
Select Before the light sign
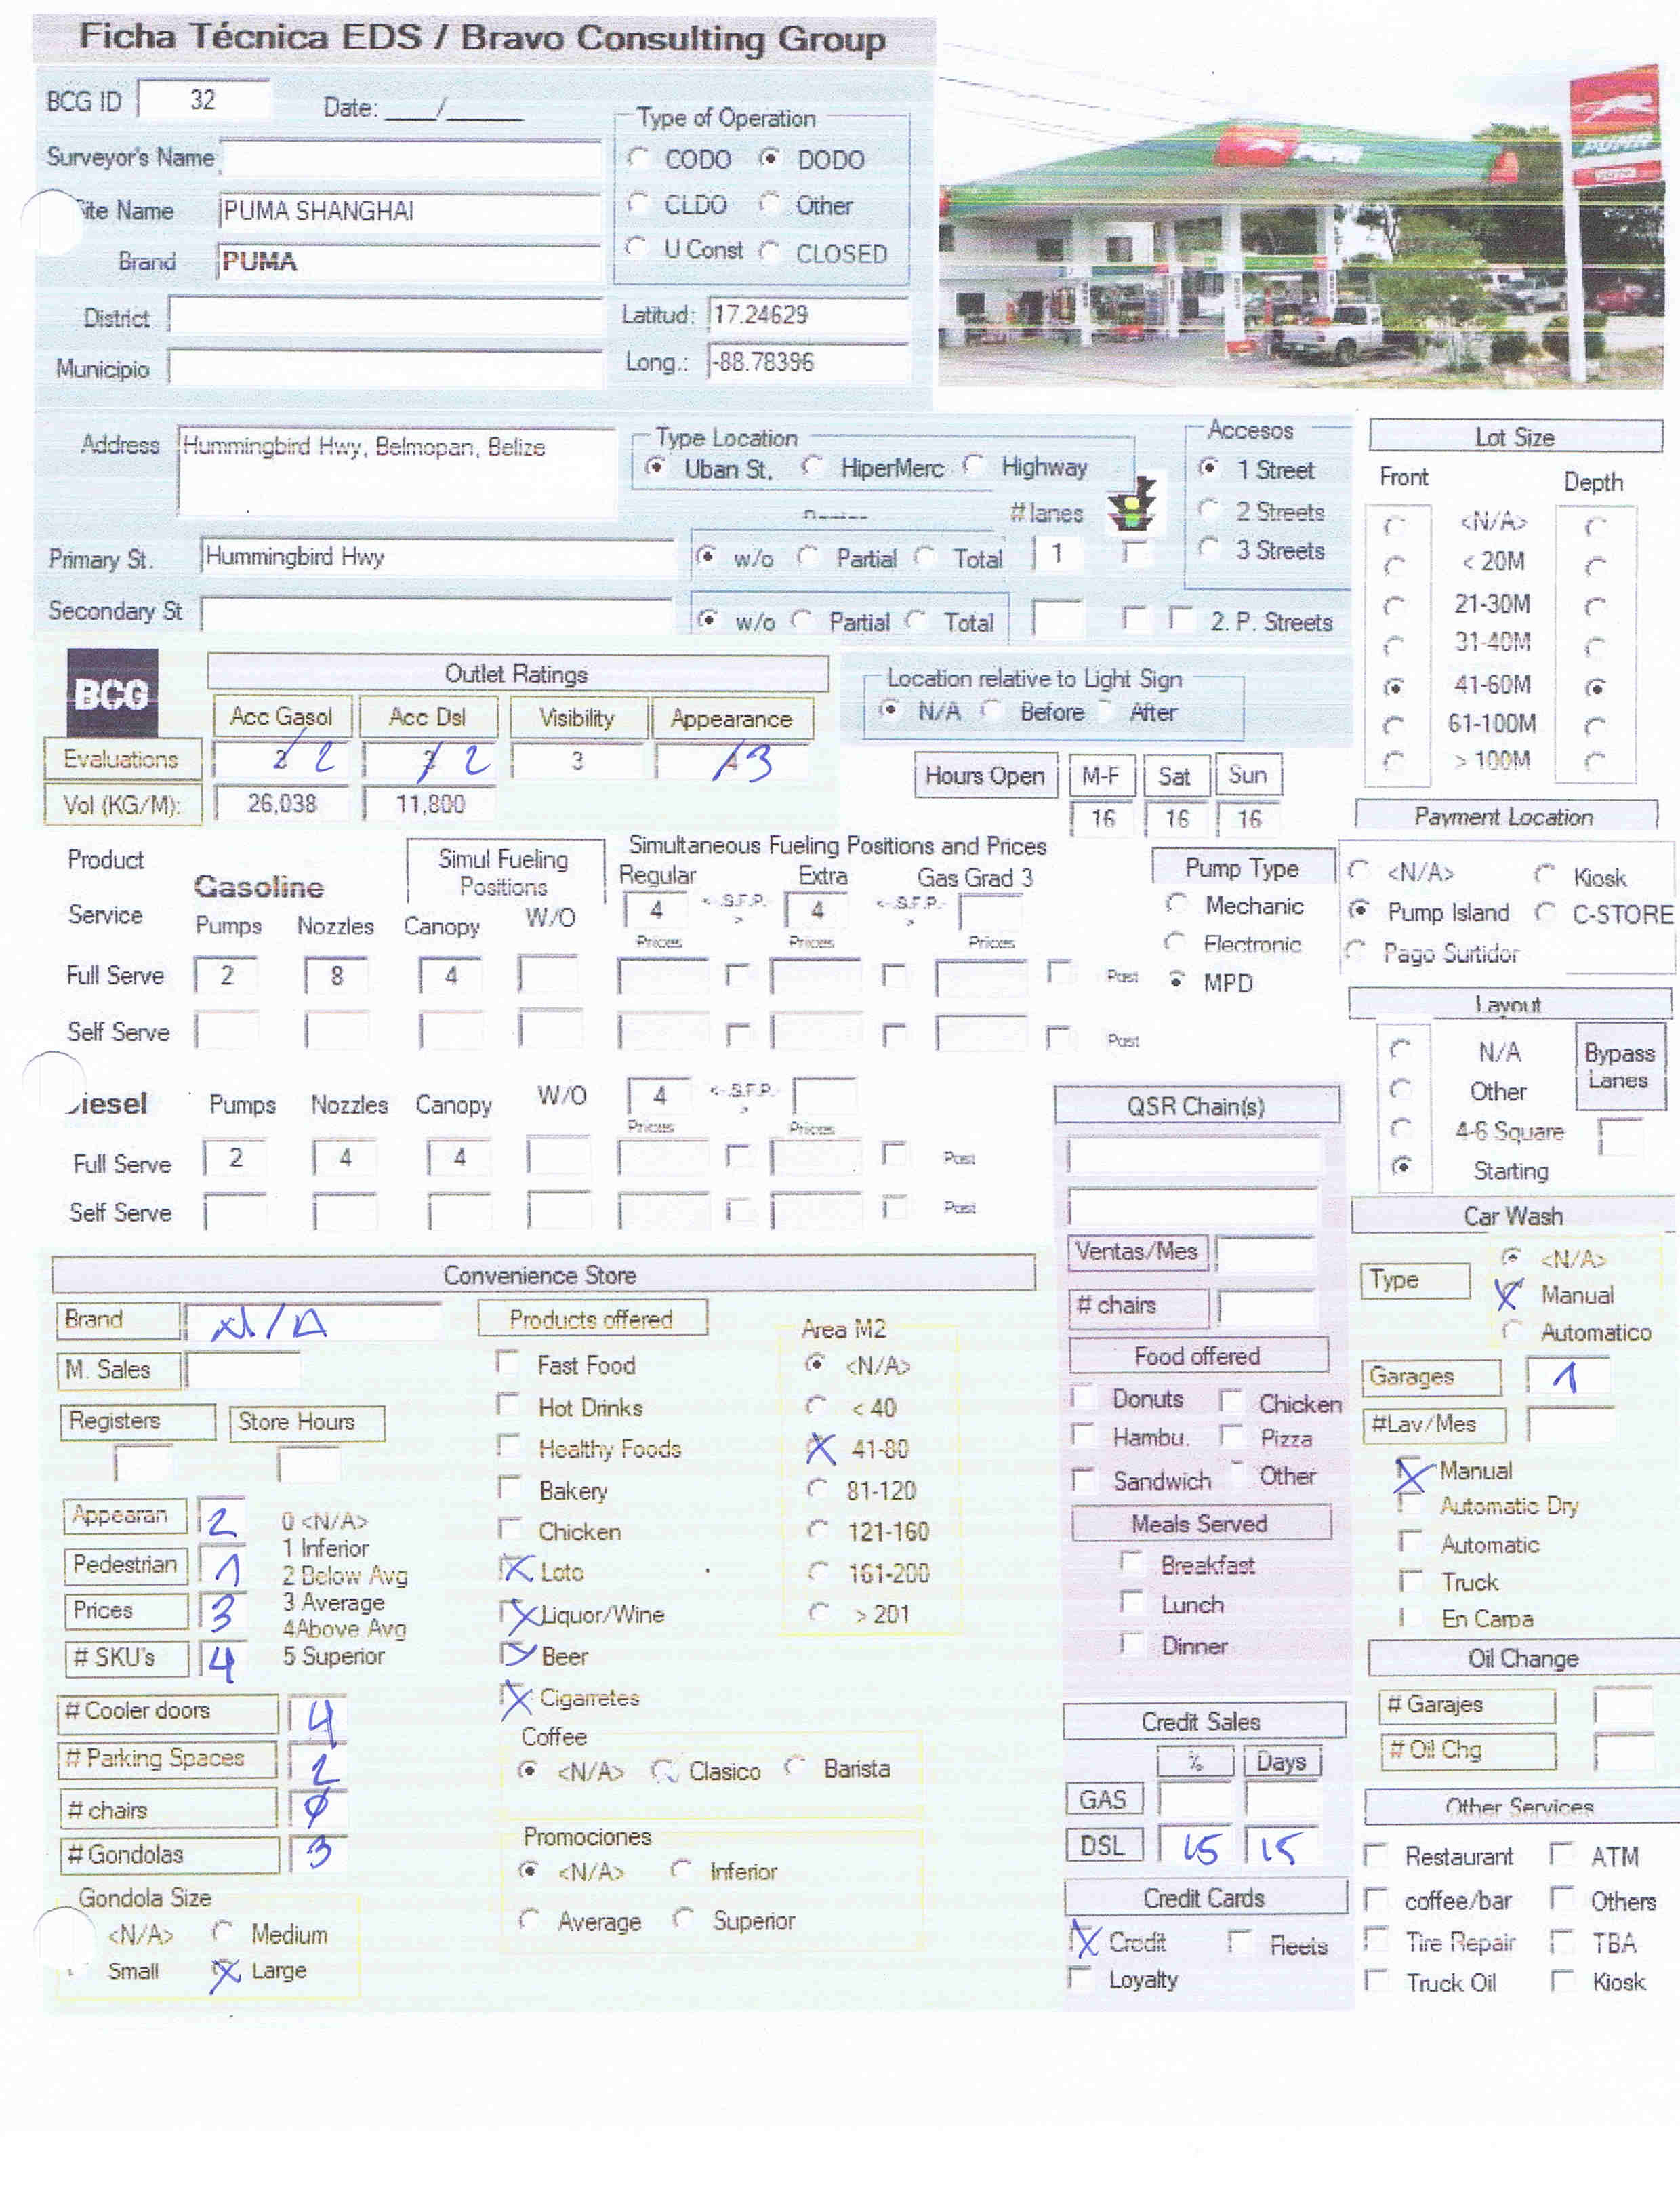[991, 709]
